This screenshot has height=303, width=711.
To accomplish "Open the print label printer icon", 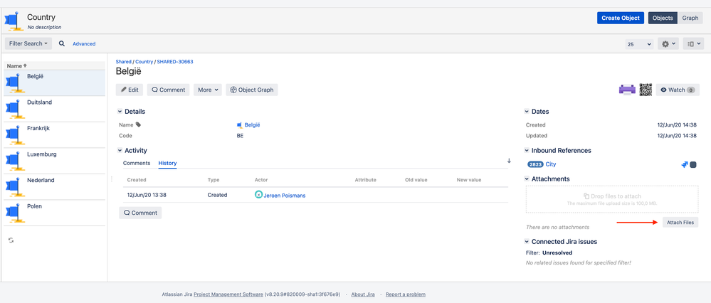I will tap(628, 90).
